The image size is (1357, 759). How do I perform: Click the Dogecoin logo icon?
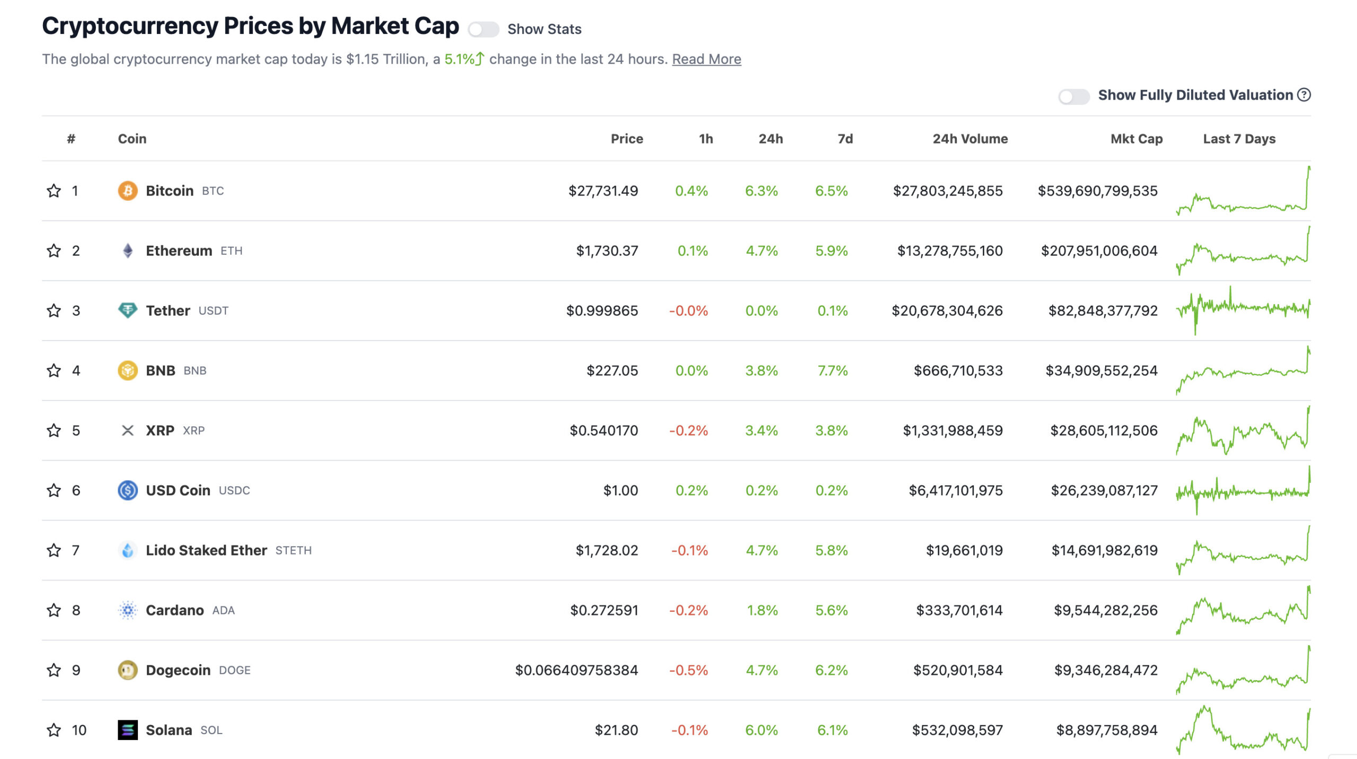point(128,670)
